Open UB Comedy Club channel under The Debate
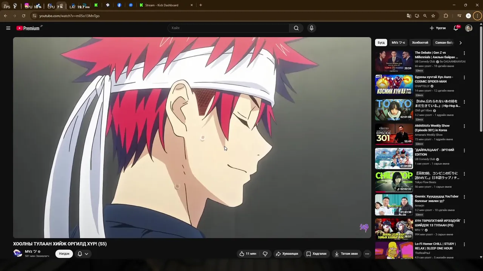The image size is (483, 271). click(425, 61)
